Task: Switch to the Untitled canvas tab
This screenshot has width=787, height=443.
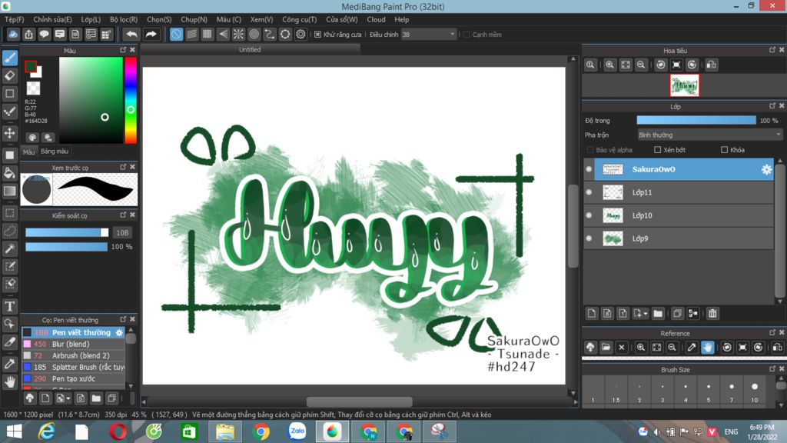Action: (250, 49)
